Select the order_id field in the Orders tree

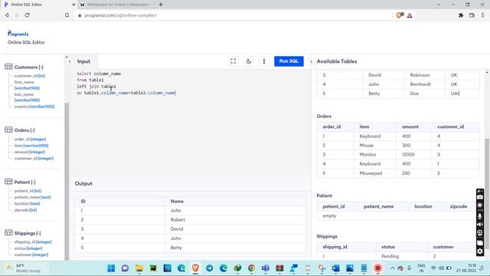click(x=30, y=139)
